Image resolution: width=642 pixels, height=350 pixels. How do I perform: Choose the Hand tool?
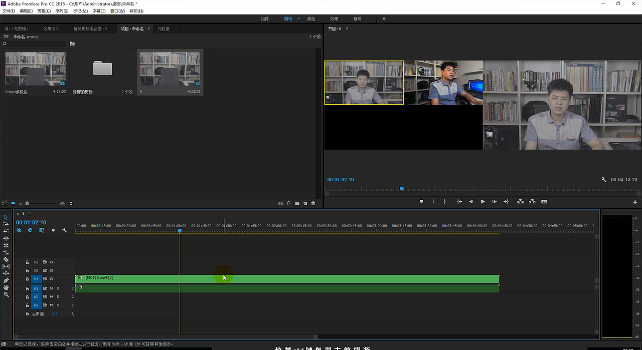tap(6, 287)
